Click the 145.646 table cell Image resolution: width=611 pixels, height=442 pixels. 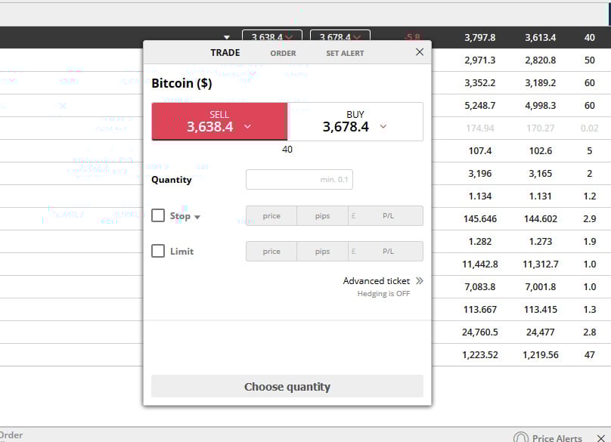pyautogui.click(x=480, y=219)
